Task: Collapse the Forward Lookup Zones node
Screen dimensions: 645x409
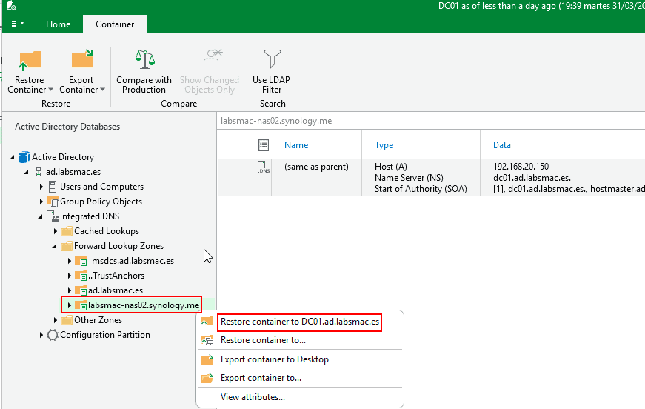Action: pos(54,247)
